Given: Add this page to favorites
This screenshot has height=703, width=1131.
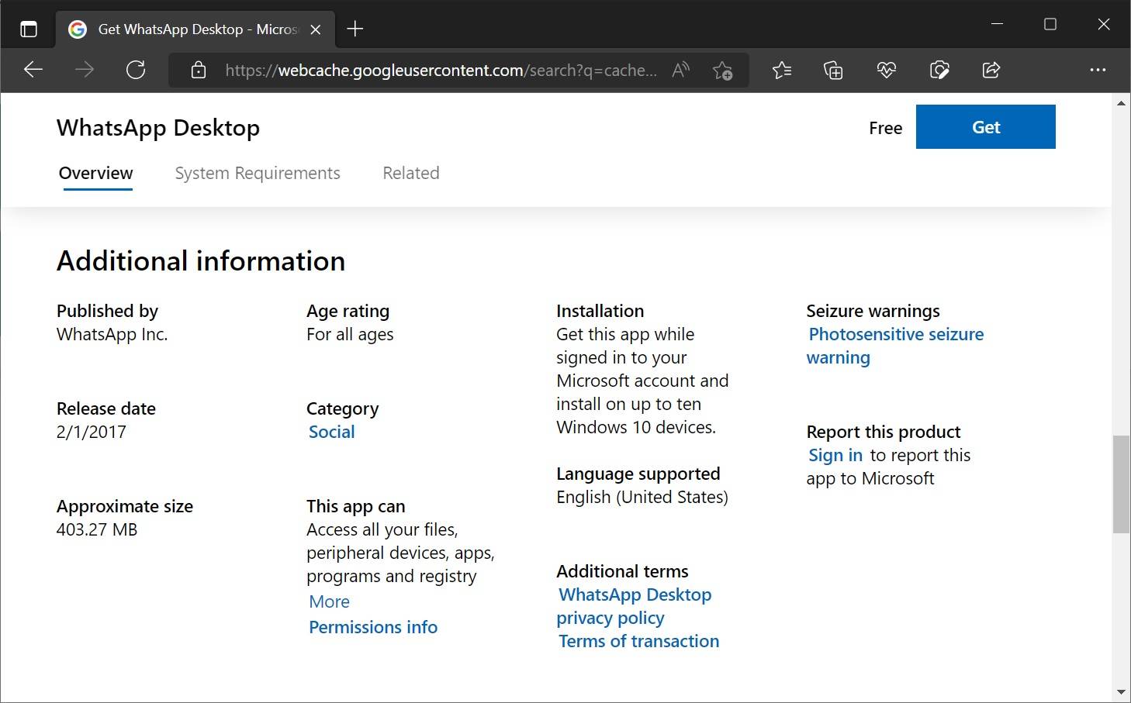Looking at the screenshot, I should 721,70.
